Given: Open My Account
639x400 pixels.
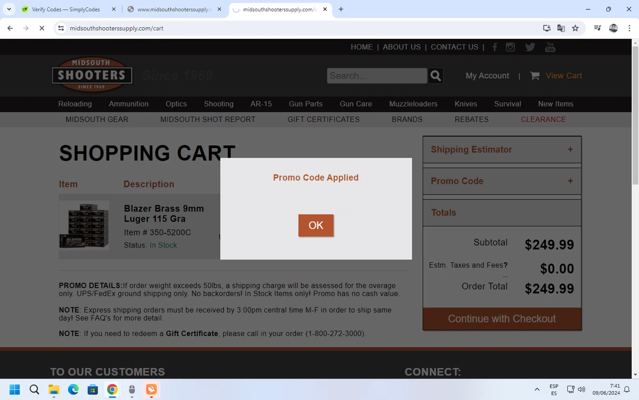Looking at the screenshot, I should tap(487, 75).
